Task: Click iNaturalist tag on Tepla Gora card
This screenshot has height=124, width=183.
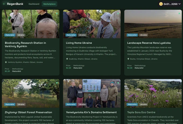Action: (132, 104)
